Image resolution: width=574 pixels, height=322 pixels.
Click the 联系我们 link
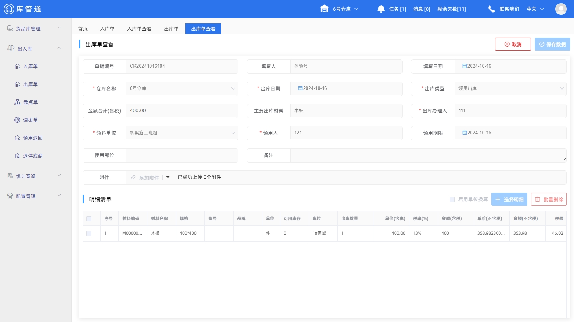509,9
